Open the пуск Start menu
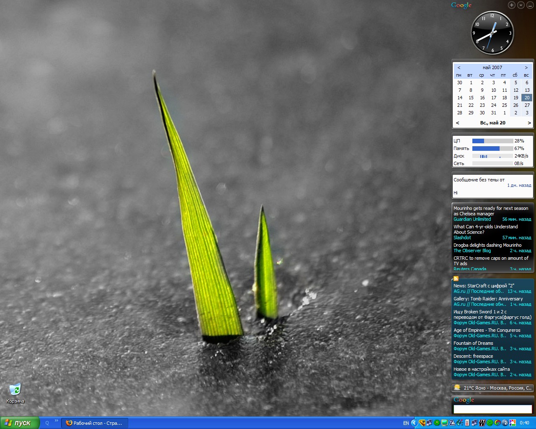This screenshot has height=429, width=536. point(20,423)
